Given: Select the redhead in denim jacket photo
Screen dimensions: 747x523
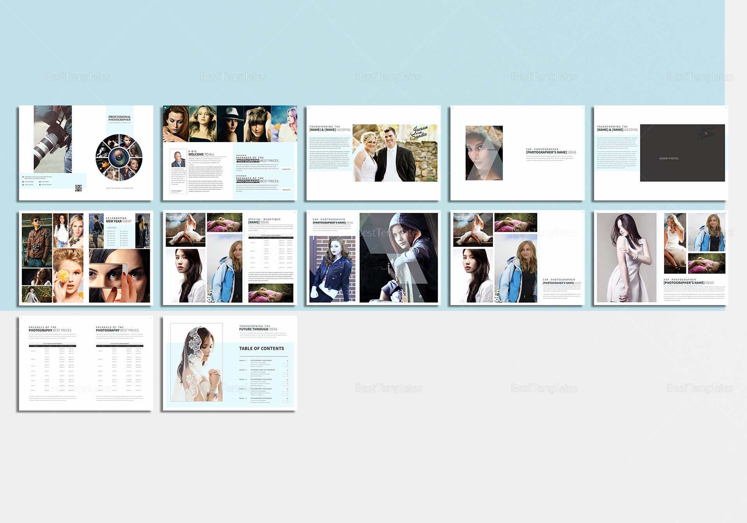Looking at the screenshot, I should (x=332, y=269).
